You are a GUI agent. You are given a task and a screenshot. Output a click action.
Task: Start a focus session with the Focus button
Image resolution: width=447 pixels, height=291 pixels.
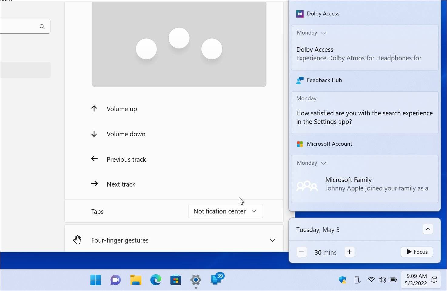coord(417,252)
